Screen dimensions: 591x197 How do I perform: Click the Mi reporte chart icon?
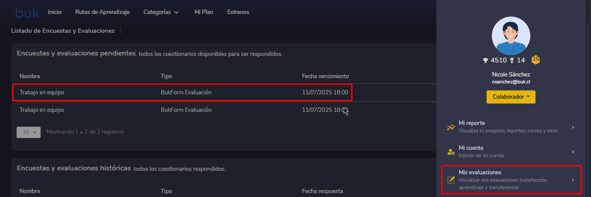coord(451,127)
